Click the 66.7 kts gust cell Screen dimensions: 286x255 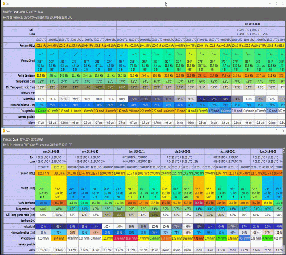click(199, 203)
